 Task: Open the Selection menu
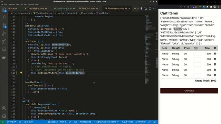(x=11, y=4)
